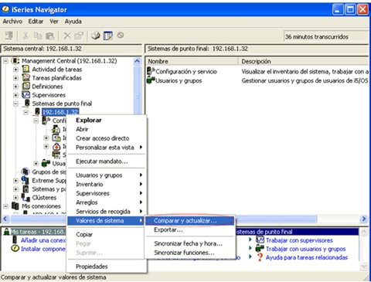Open Inventario submenu
The width and height of the screenshot is (371, 282).
[106, 184]
